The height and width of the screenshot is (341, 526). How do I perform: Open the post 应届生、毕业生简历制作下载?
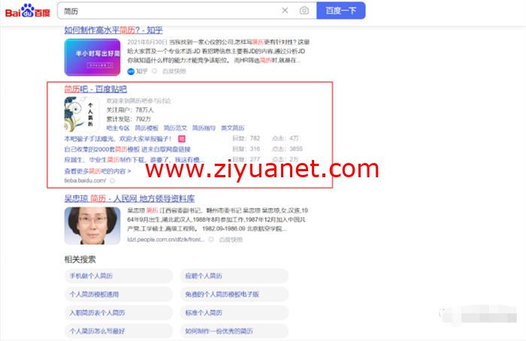[135, 160]
